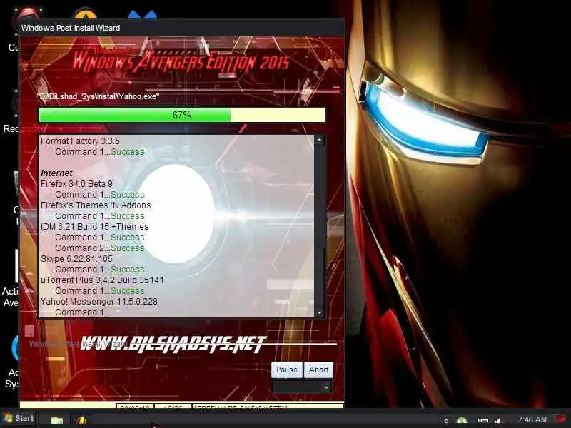Viewport: 571px width, 428px height.
Task: Select the Skype 6.22.81.105 entry
Action: (76, 259)
